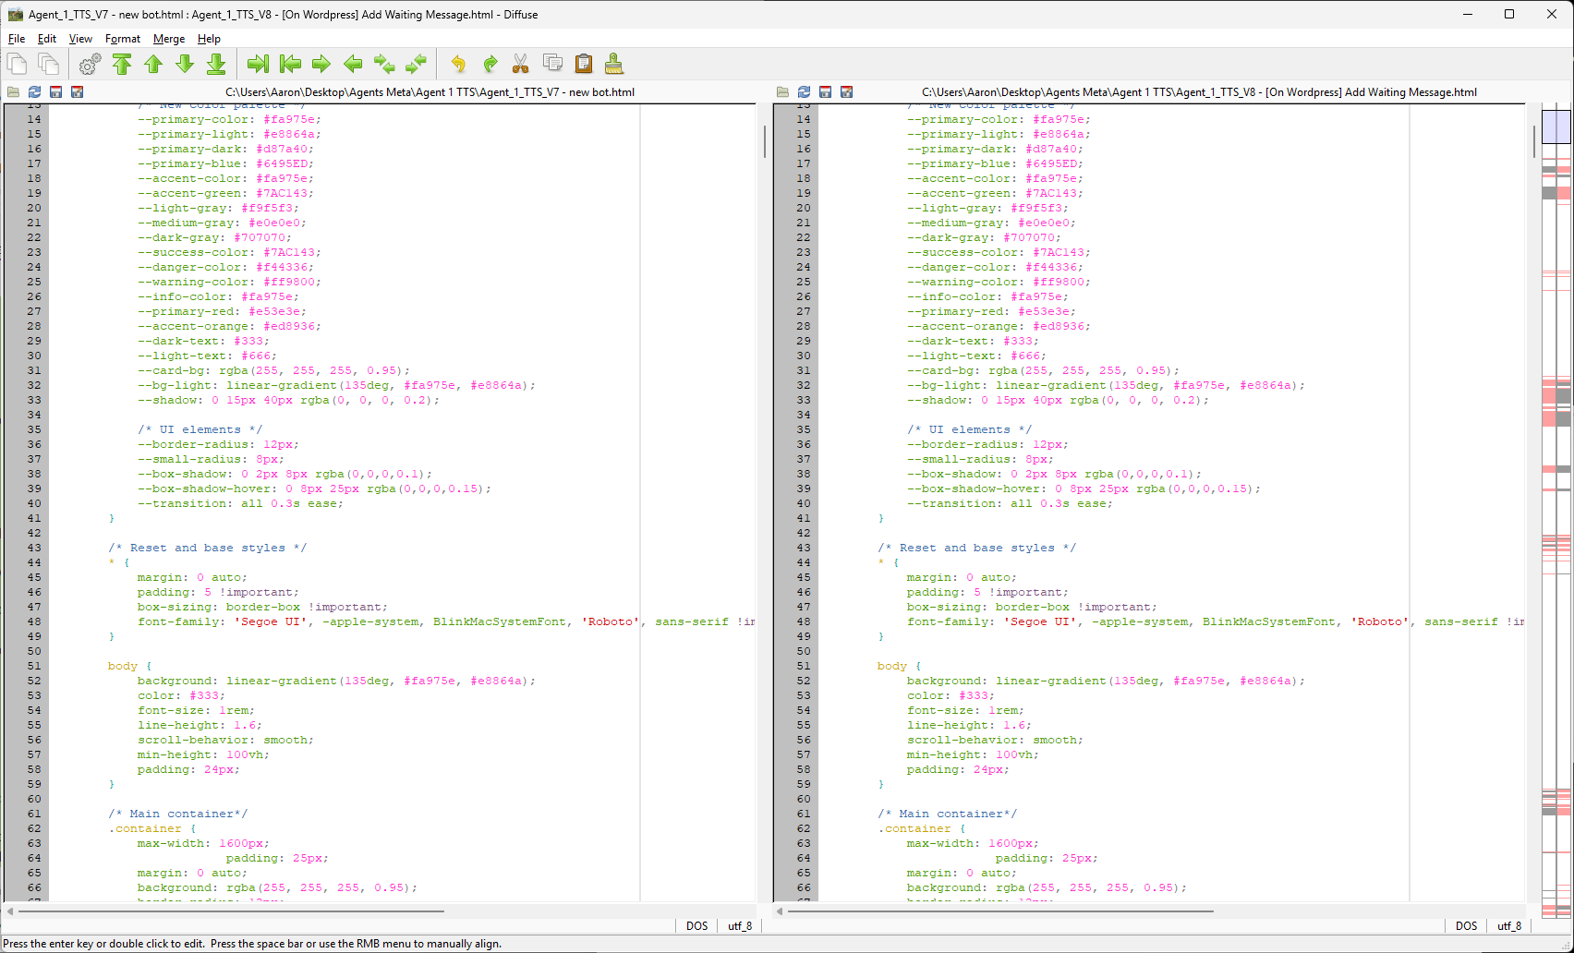
Task: Open the Format menu
Action: tap(122, 39)
